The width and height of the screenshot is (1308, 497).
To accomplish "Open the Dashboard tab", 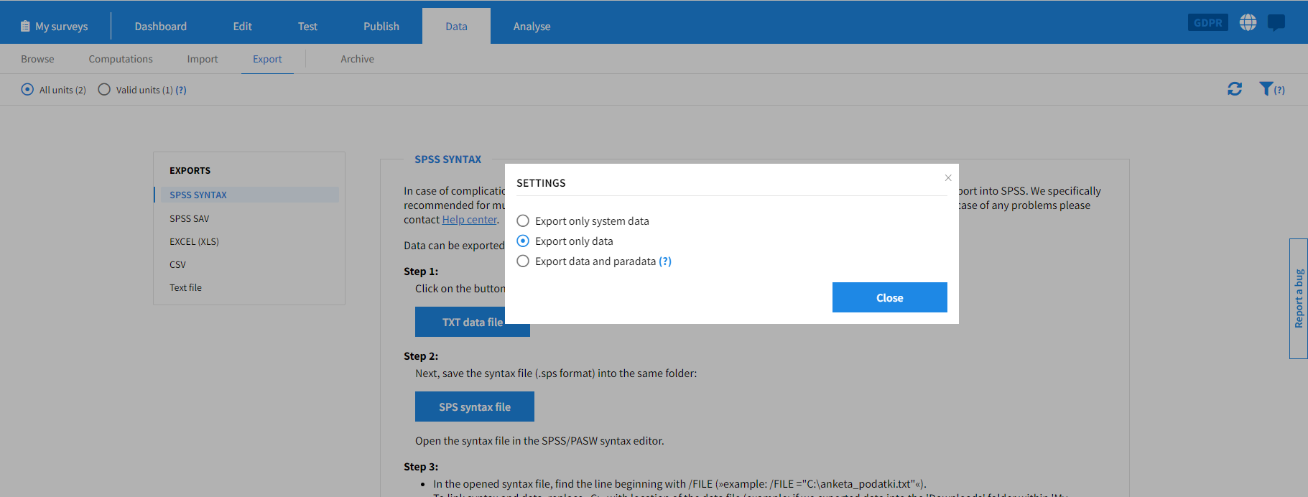I will [x=160, y=27].
